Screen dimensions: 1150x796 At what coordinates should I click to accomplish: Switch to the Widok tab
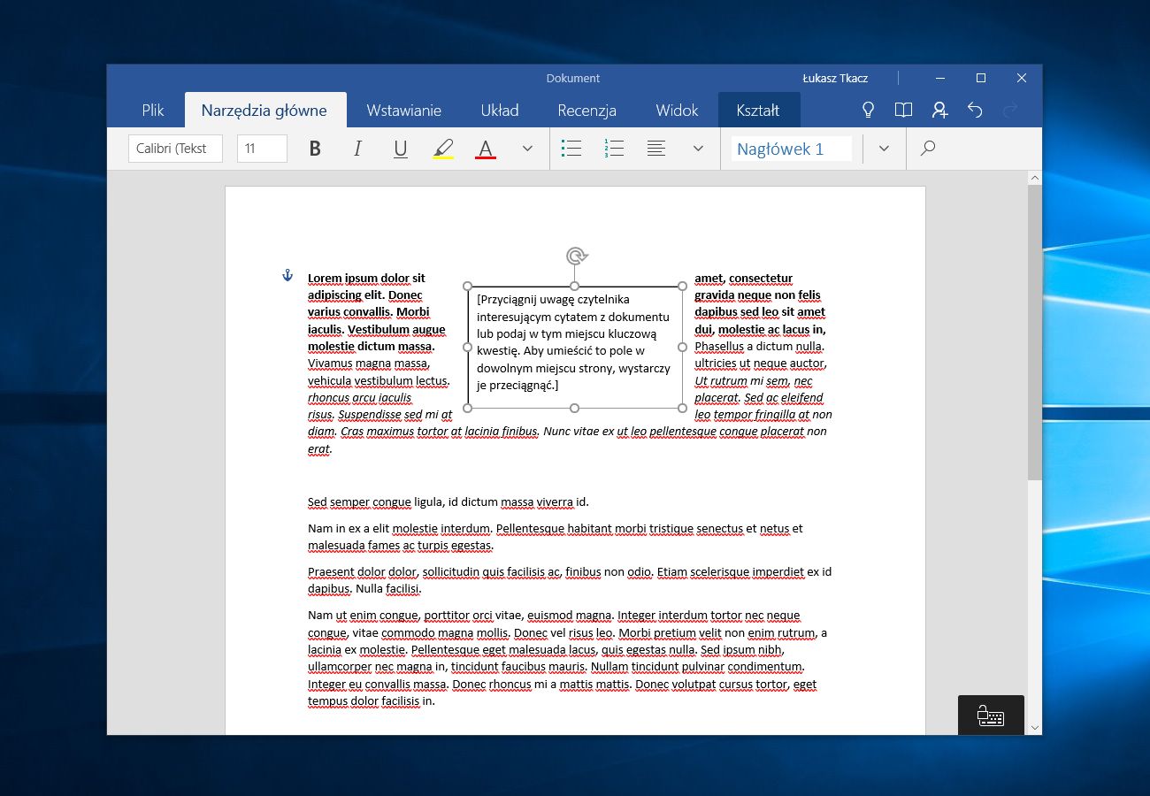point(678,111)
